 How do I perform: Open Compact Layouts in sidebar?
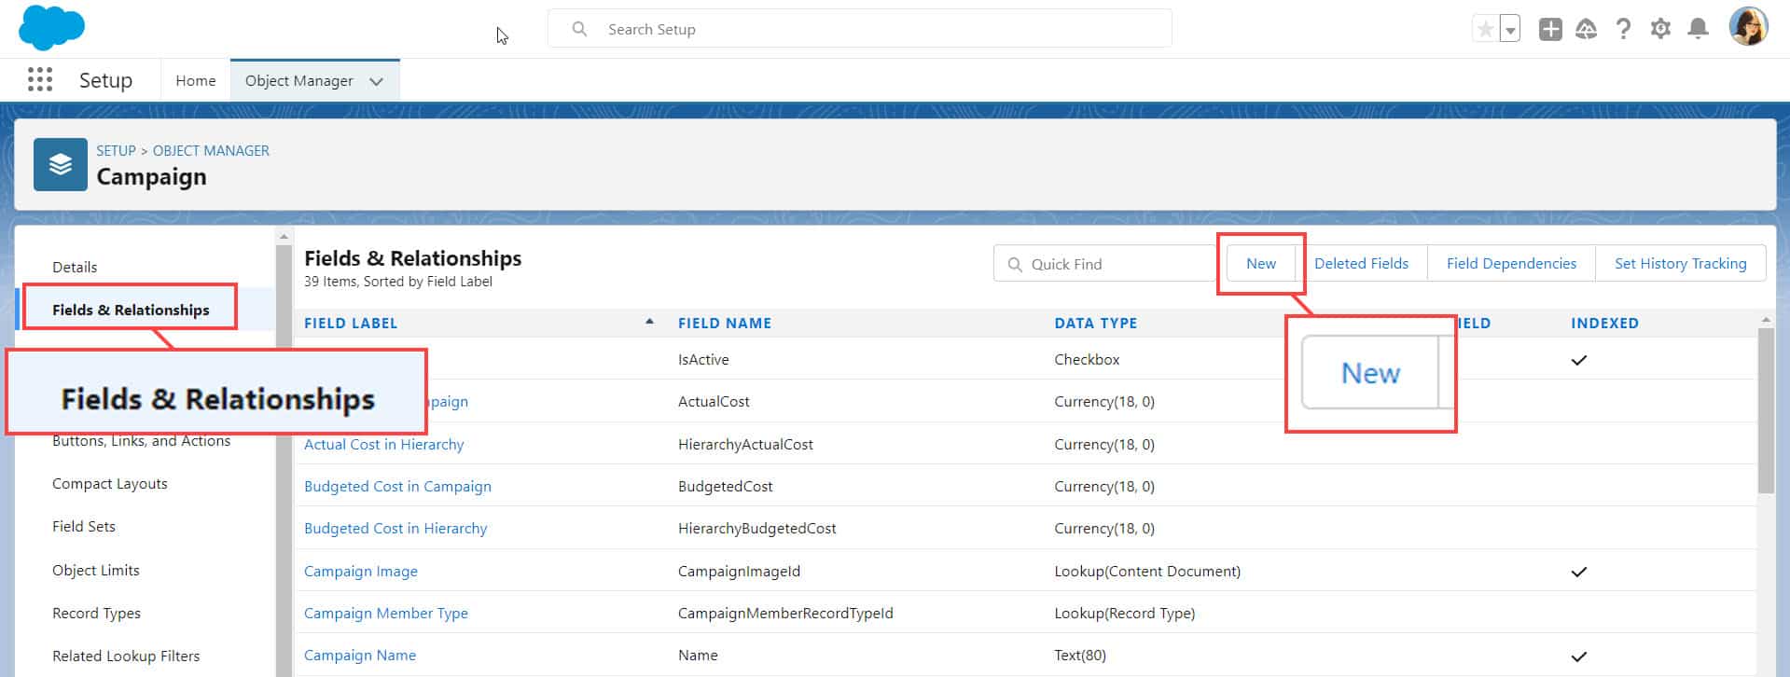coord(110,484)
